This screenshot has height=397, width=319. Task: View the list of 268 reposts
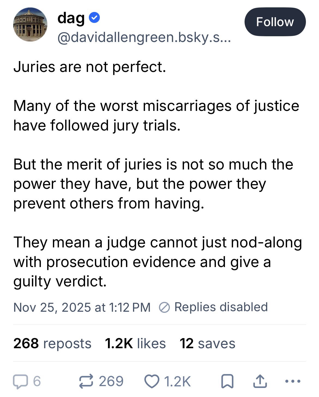tap(52, 343)
